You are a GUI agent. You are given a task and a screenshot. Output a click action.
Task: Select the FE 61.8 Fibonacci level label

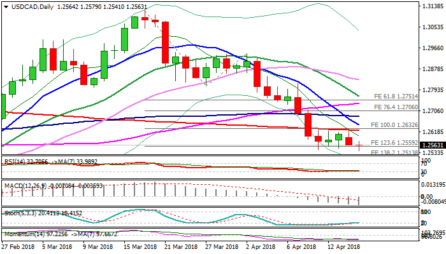(389, 96)
